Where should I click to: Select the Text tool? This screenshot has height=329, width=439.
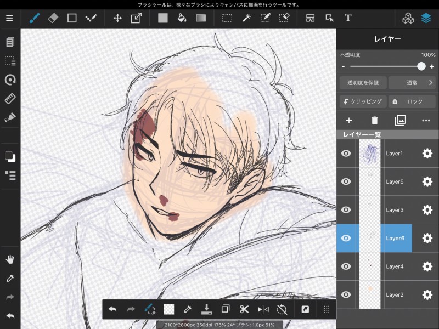coord(348,18)
